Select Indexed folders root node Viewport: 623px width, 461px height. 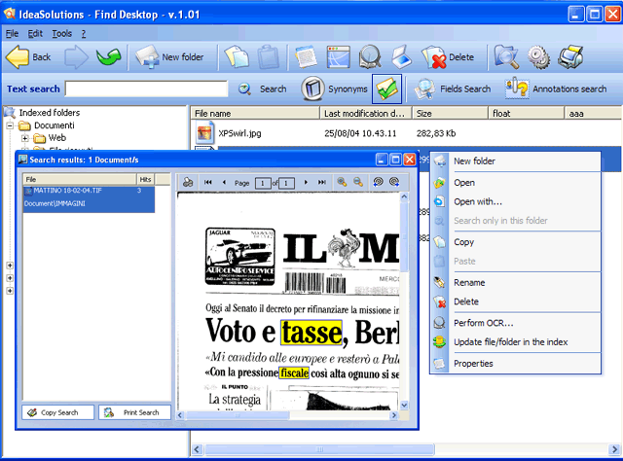[50, 113]
